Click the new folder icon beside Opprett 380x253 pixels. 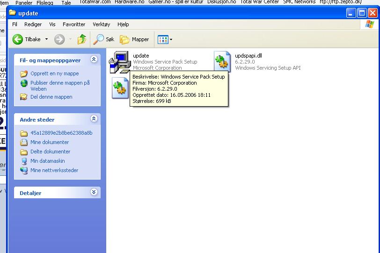24,73
